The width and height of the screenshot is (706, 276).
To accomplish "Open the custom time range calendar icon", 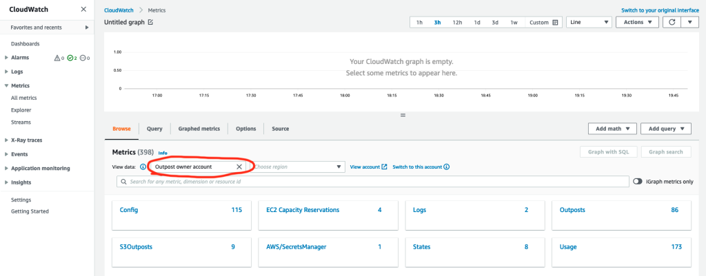I will (555, 23).
